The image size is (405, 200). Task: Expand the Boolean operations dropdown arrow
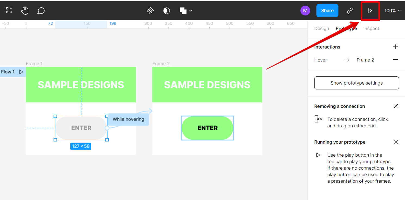click(x=191, y=11)
